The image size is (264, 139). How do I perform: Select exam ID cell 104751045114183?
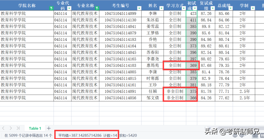(120, 39)
